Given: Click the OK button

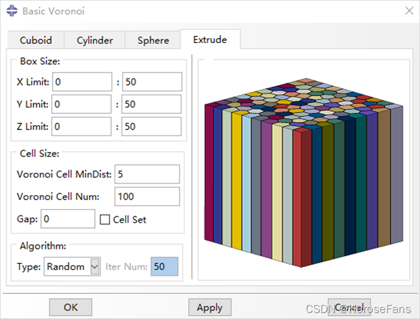Looking at the screenshot, I should [71, 307].
